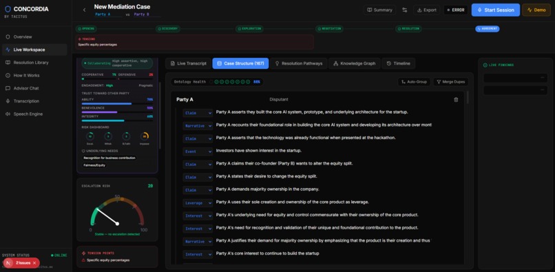Image resolution: width=555 pixels, height=272 pixels.
Task: Click the Exploration stage marker
Action: 249,29
